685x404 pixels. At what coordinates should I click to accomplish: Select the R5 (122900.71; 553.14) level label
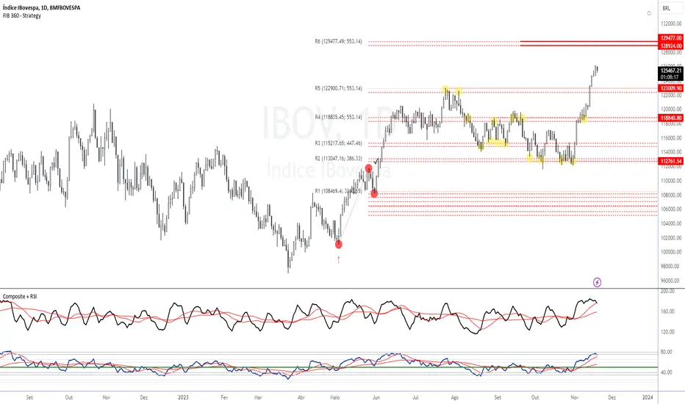click(x=338, y=88)
